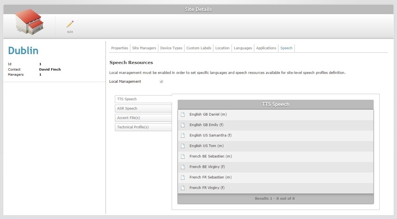Open the Device Types tab
Screen dimensions: 397x219
(x=171, y=48)
